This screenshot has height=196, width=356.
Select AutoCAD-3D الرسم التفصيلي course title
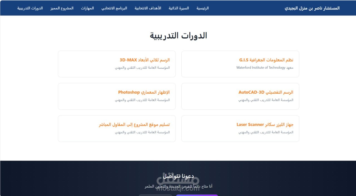pos(266,92)
